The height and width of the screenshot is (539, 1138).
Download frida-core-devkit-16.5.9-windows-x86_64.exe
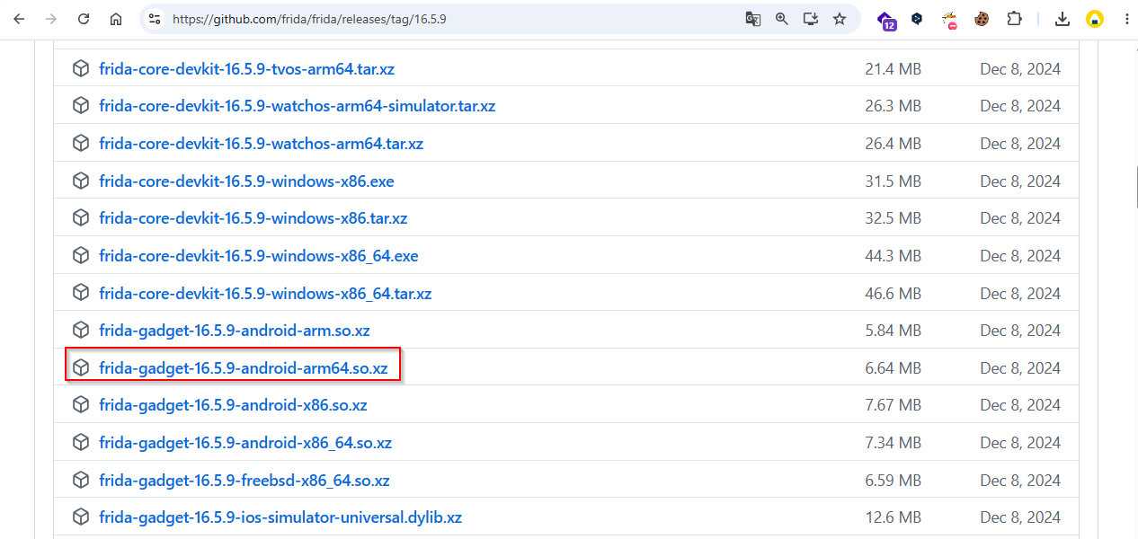[x=258, y=256]
